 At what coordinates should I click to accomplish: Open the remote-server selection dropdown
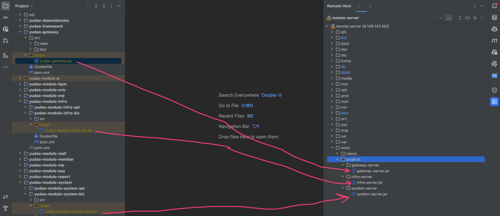pyautogui.click(x=440, y=18)
